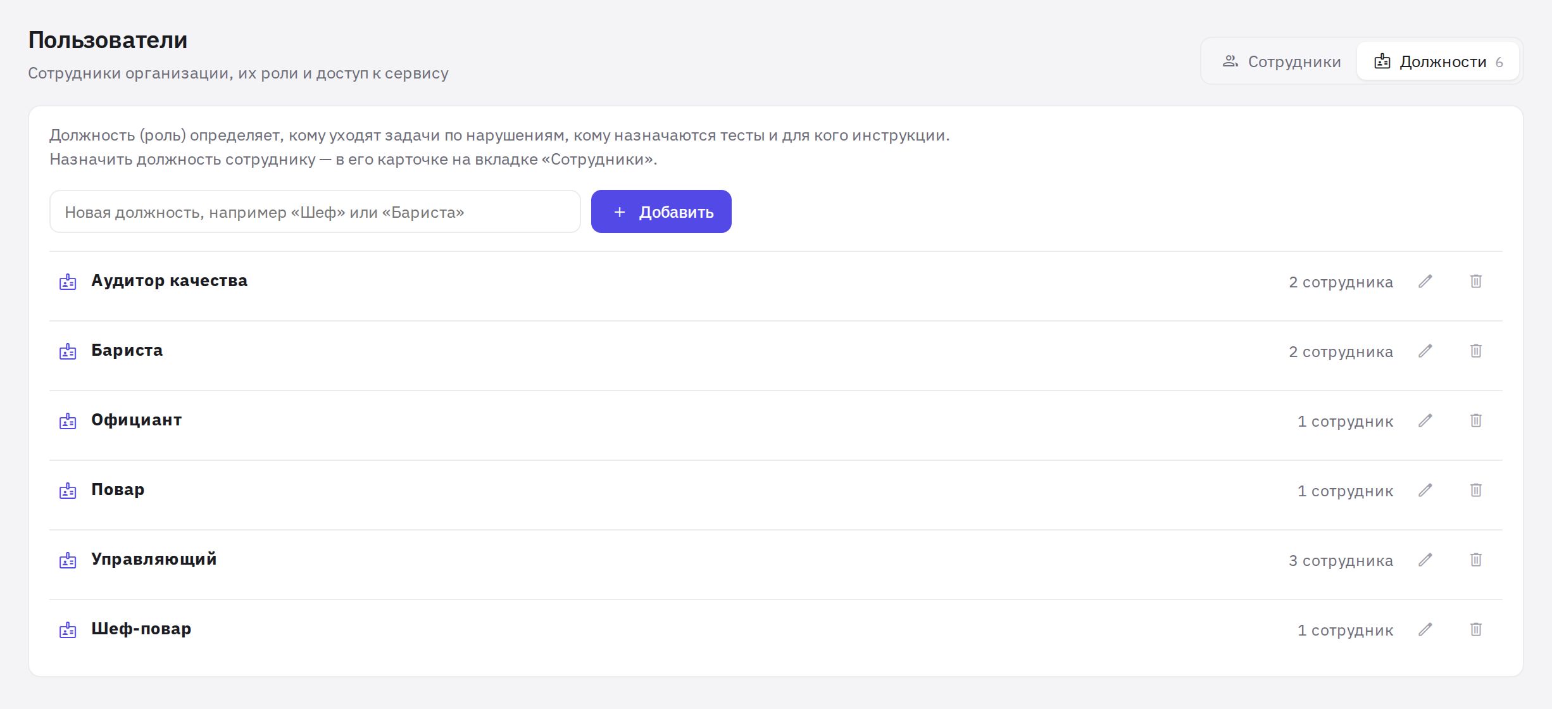This screenshot has width=1552, height=709.
Task: Focus the Новая должность input field
Action: tap(315, 211)
